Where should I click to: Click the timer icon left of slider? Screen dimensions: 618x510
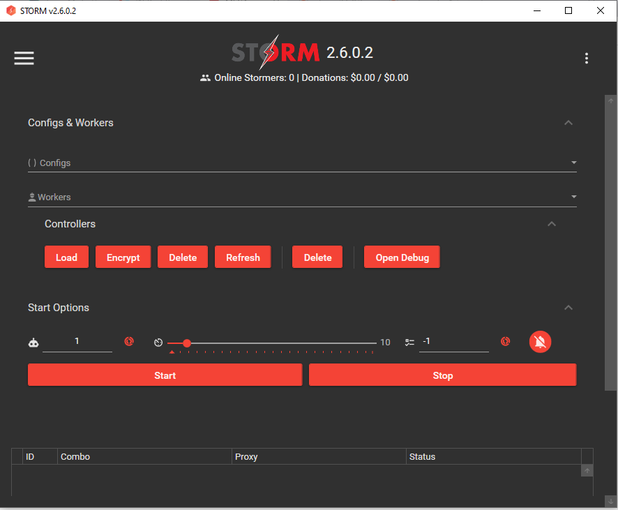[158, 343]
